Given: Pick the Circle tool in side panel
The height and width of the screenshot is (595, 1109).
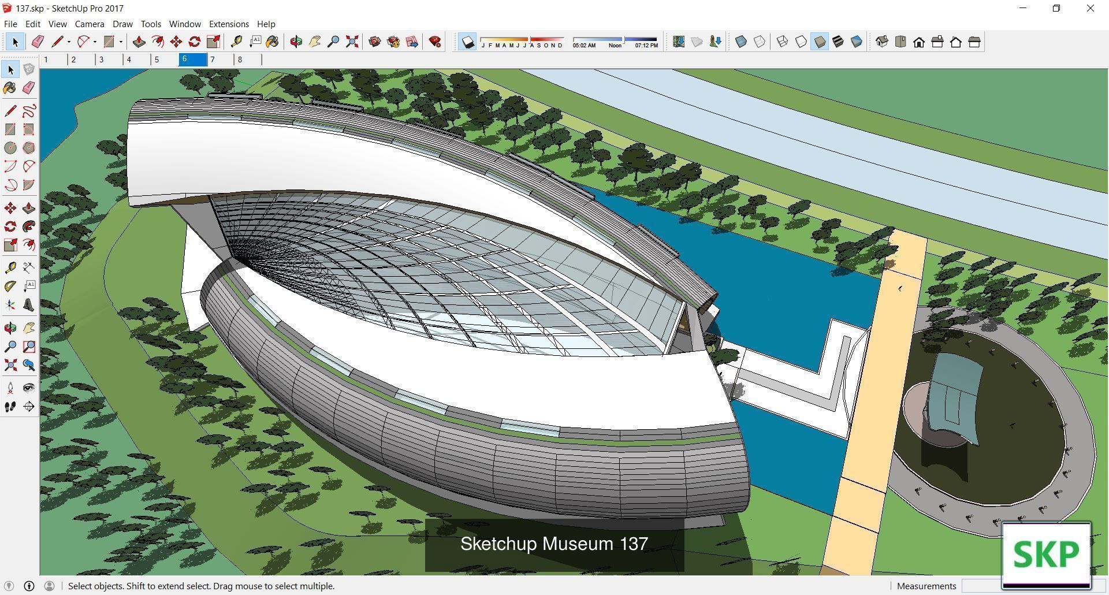Looking at the screenshot, I should pyautogui.click(x=10, y=148).
